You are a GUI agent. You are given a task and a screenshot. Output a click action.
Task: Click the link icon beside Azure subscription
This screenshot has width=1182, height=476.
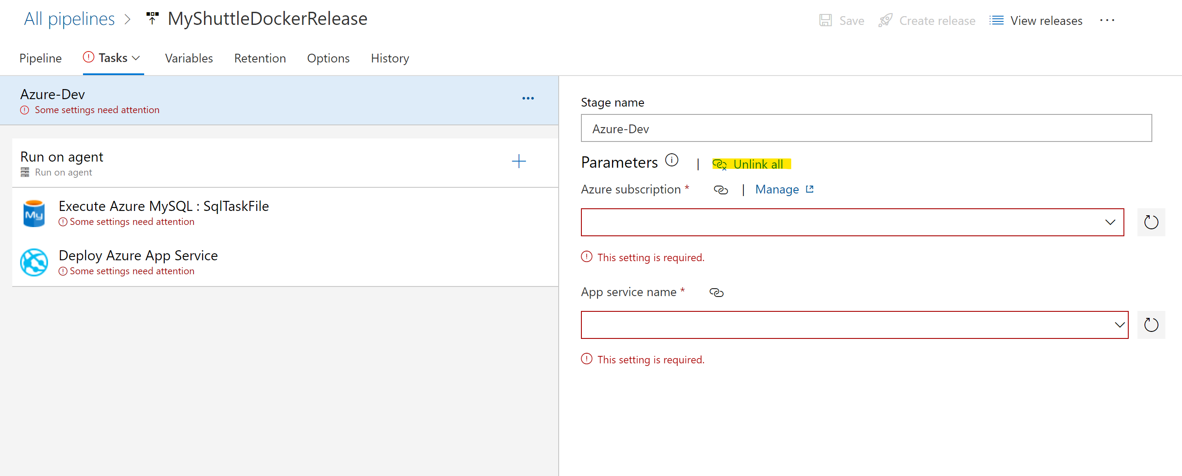pyautogui.click(x=720, y=190)
